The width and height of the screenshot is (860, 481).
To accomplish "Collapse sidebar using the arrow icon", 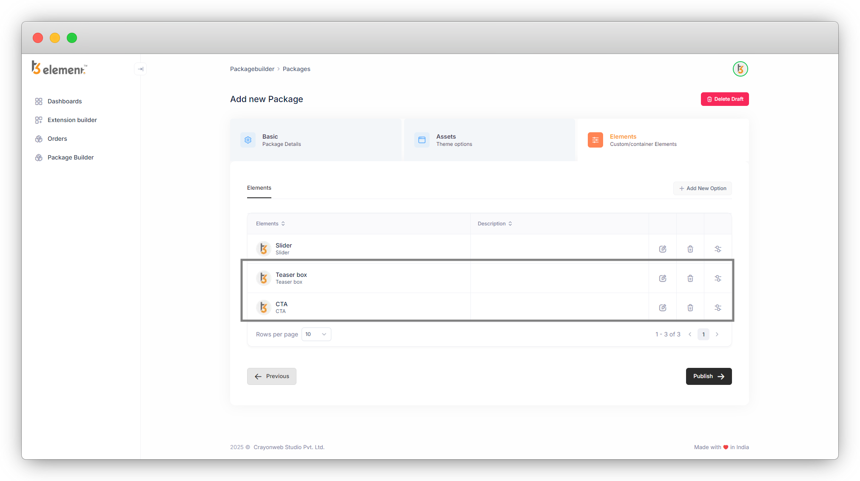I will click(x=140, y=69).
